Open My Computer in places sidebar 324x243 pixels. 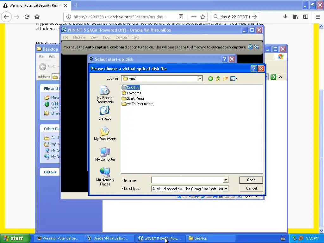coord(105,154)
